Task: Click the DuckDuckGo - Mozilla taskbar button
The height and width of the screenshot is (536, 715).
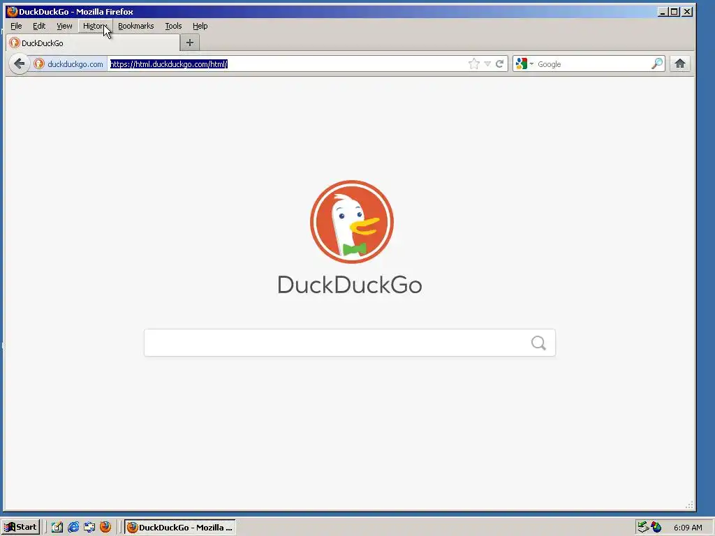Action: click(x=180, y=528)
